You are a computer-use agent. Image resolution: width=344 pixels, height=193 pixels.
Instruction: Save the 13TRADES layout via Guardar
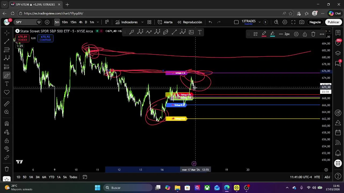click(248, 24)
